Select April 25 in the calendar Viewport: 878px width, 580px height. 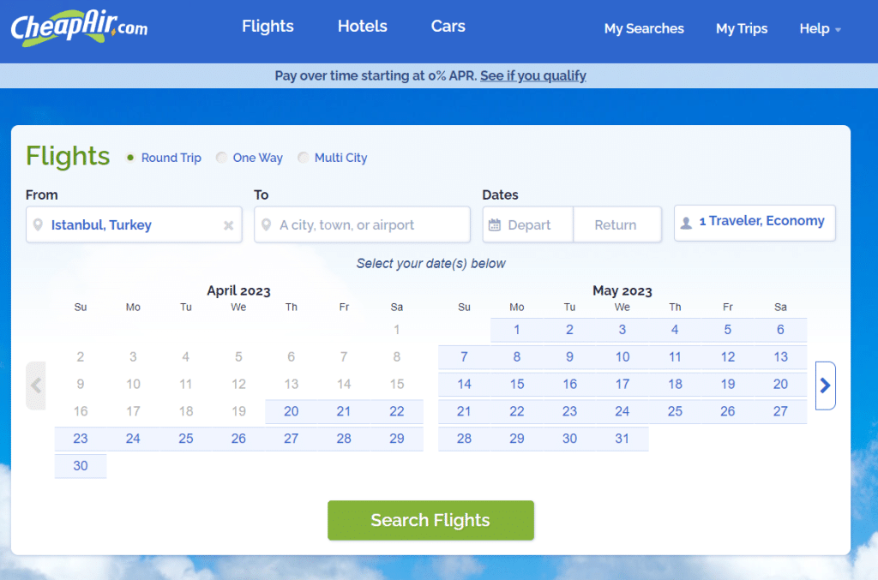click(x=186, y=439)
